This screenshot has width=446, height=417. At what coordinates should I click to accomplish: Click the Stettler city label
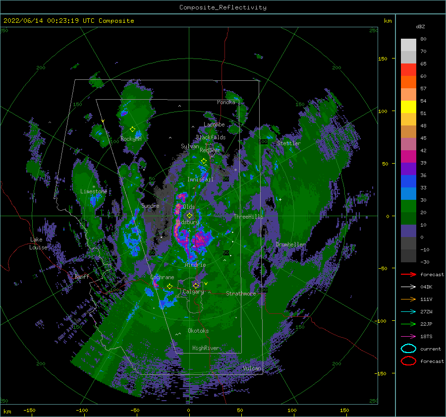coord(289,143)
